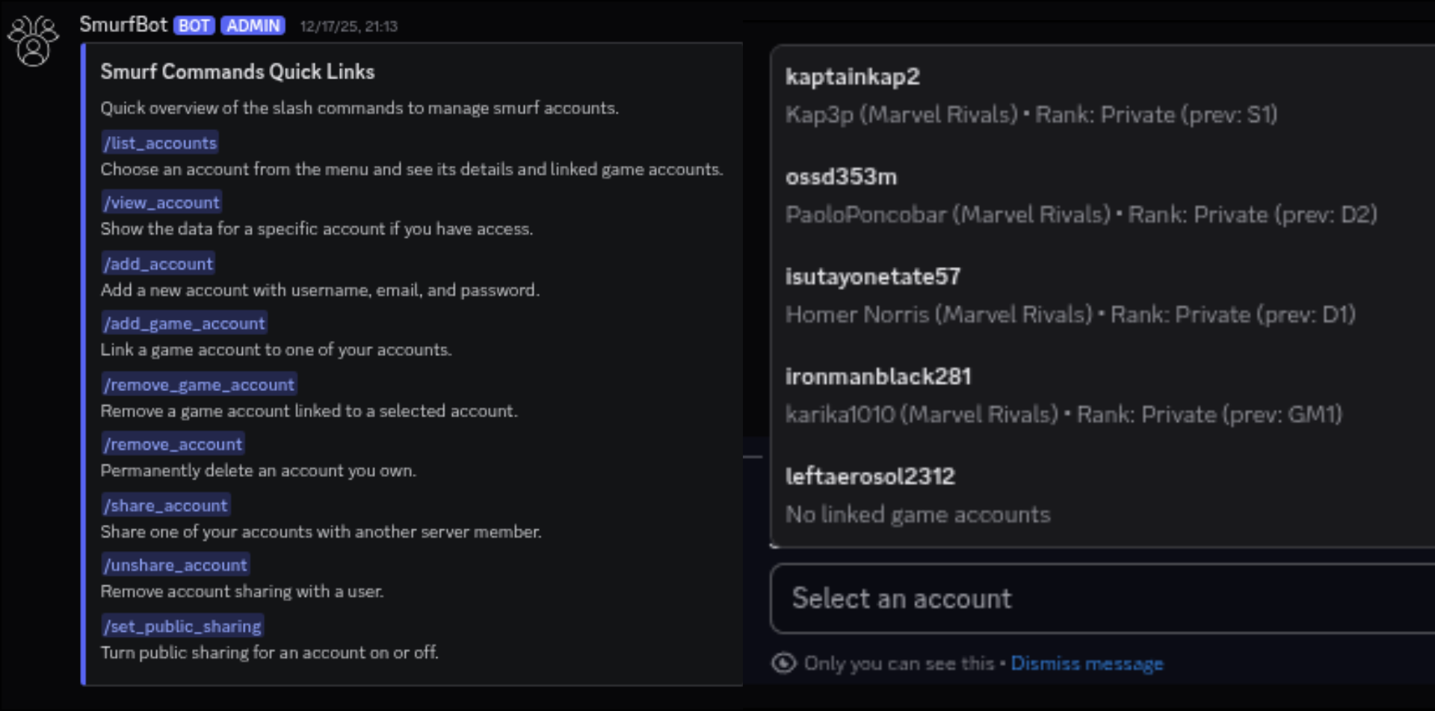Click the /add_account command link
Viewport: 1435px width, 711px height.
tap(158, 263)
